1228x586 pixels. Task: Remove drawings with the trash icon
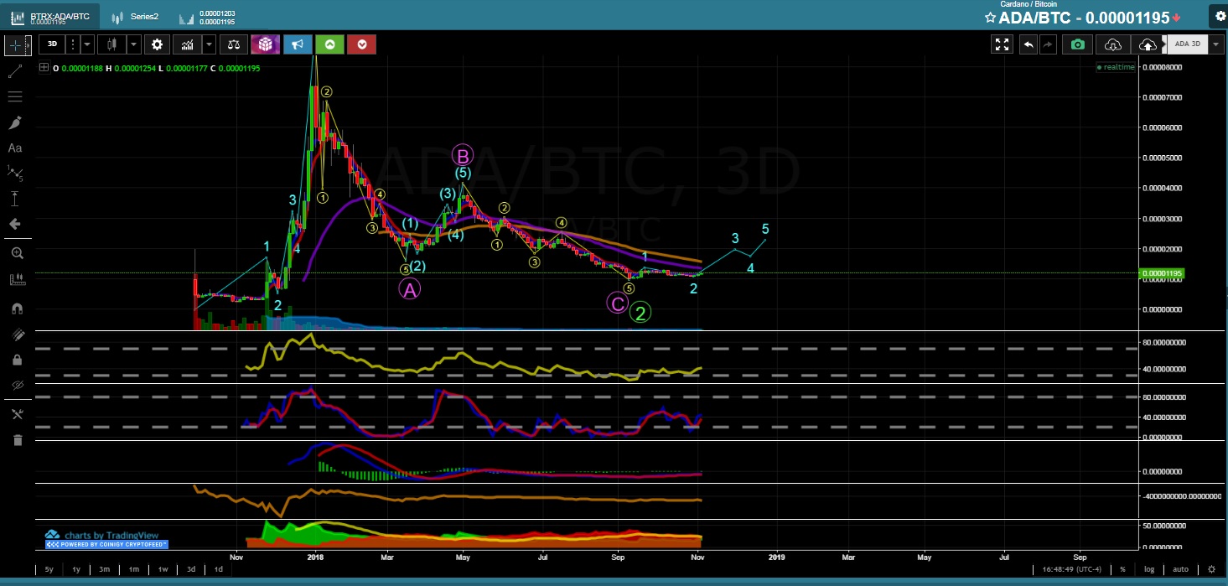click(17, 440)
